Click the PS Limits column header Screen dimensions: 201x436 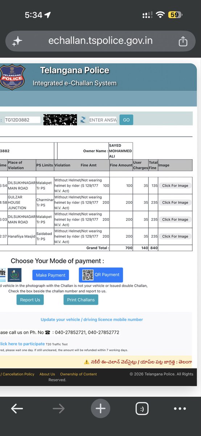[x=45, y=165]
